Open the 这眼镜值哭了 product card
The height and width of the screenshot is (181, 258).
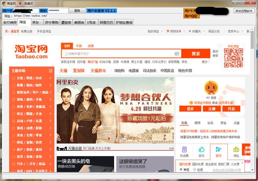click(x=145, y=164)
